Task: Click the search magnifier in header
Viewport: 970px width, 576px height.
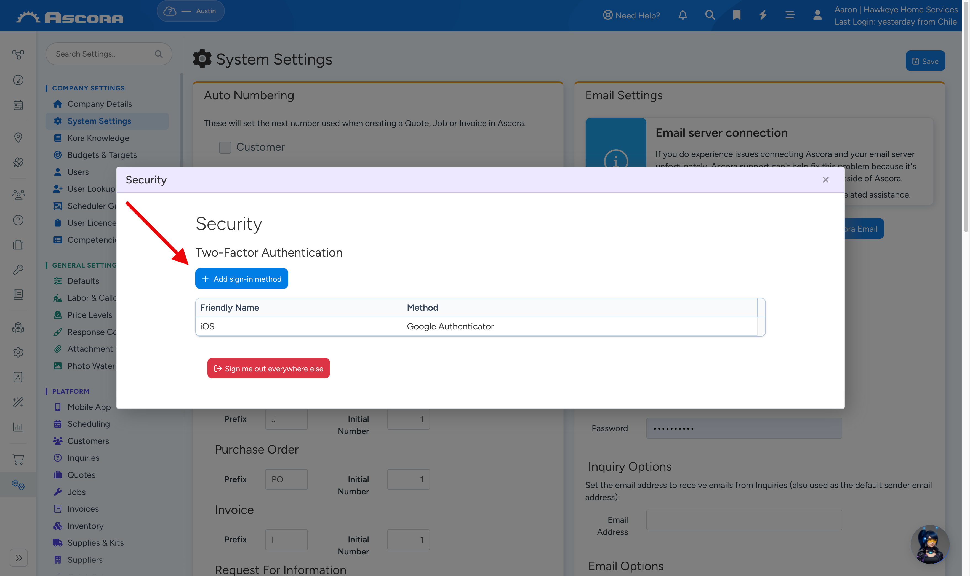Action: click(x=710, y=15)
